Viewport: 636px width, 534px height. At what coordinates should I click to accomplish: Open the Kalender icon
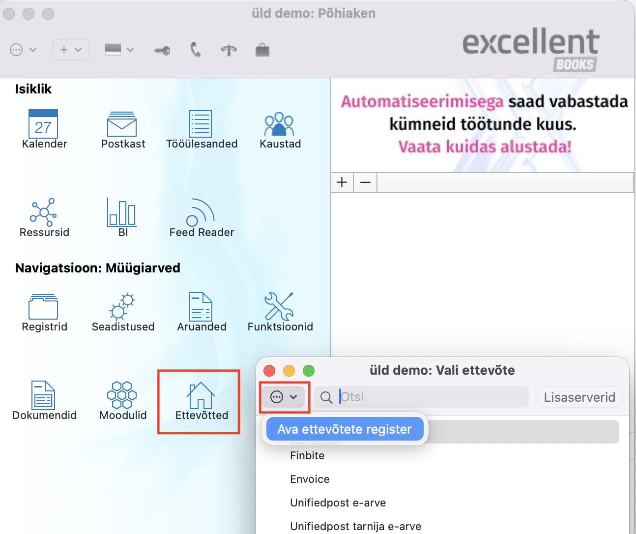(x=44, y=124)
